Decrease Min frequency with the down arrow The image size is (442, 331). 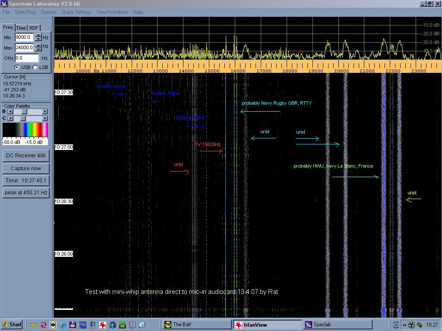[x=38, y=39]
